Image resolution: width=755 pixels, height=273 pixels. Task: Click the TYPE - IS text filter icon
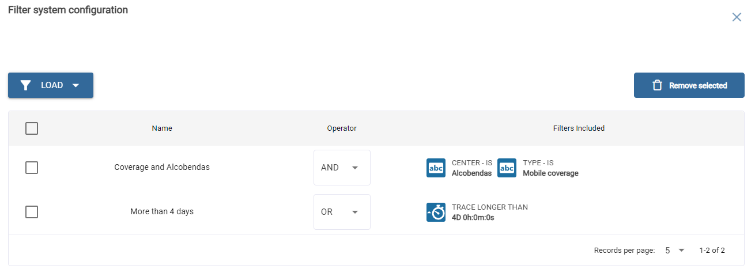(507, 168)
